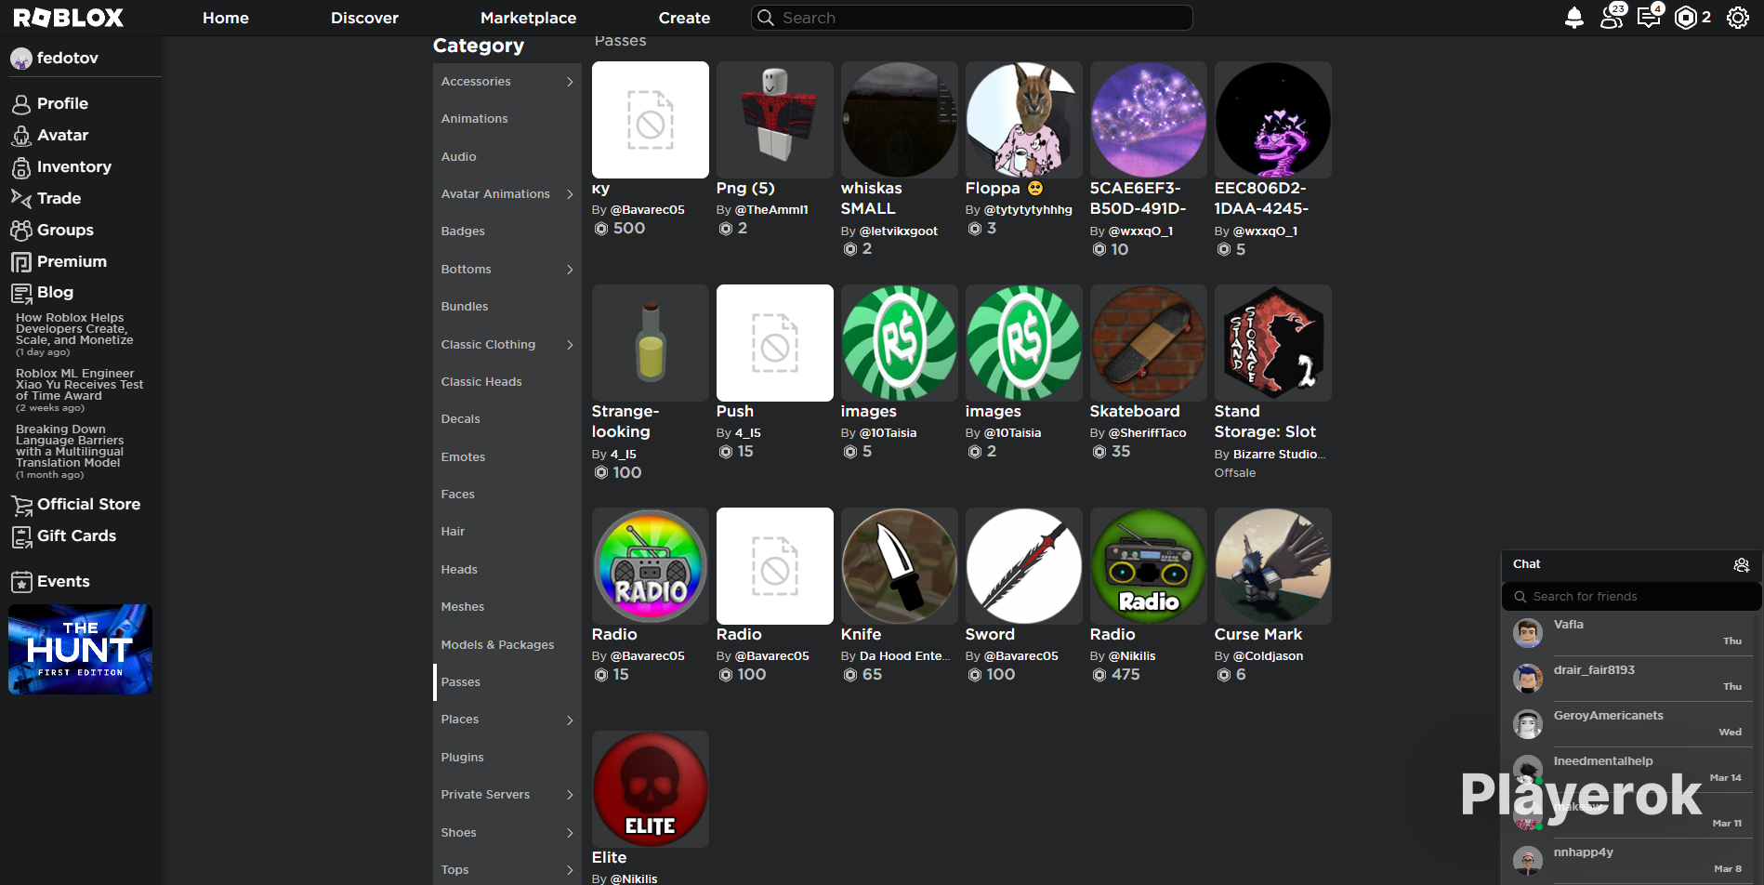Go to the Create tab
The height and width of the screenshot is (885, 1764).
(684, 18)
